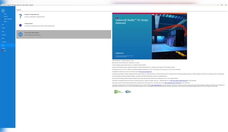Open the Getting Started entry

coord(64,25)
